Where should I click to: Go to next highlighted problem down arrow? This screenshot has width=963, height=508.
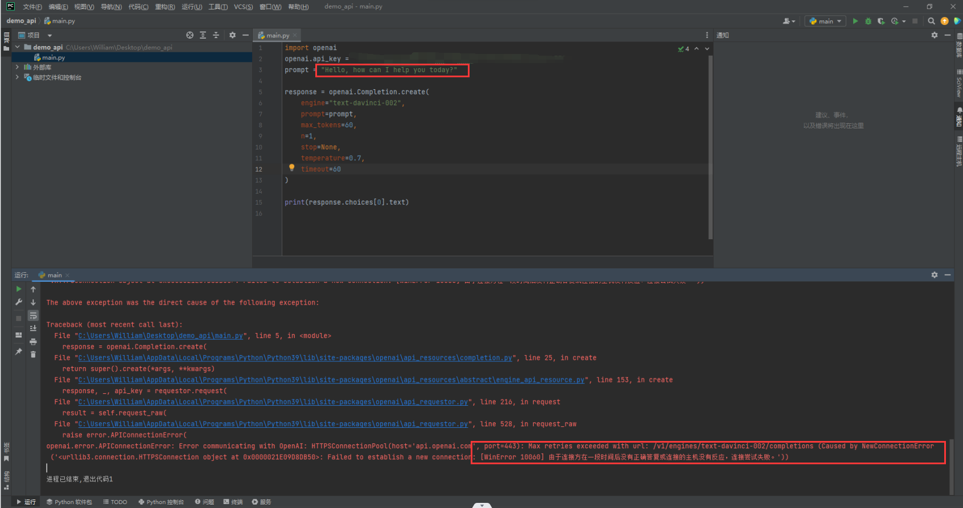point(707,49)
